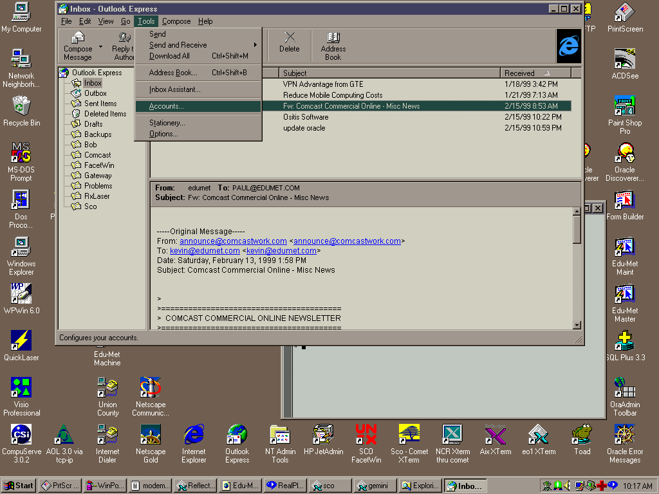659x494 pixels.
Task: Open the ACDSee desktop shortcut
Action: click(x=625, y=64)
